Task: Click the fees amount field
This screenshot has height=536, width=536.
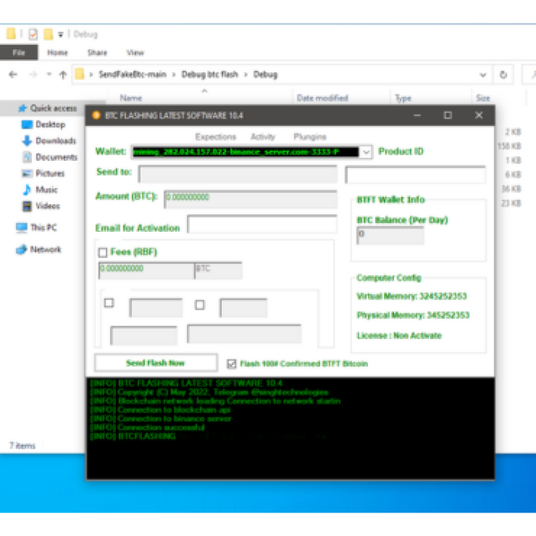Action: click(146, 271)
